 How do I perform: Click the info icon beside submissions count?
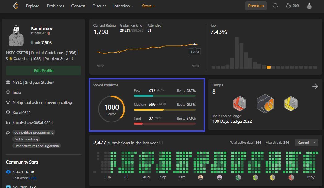click(161, 143)
